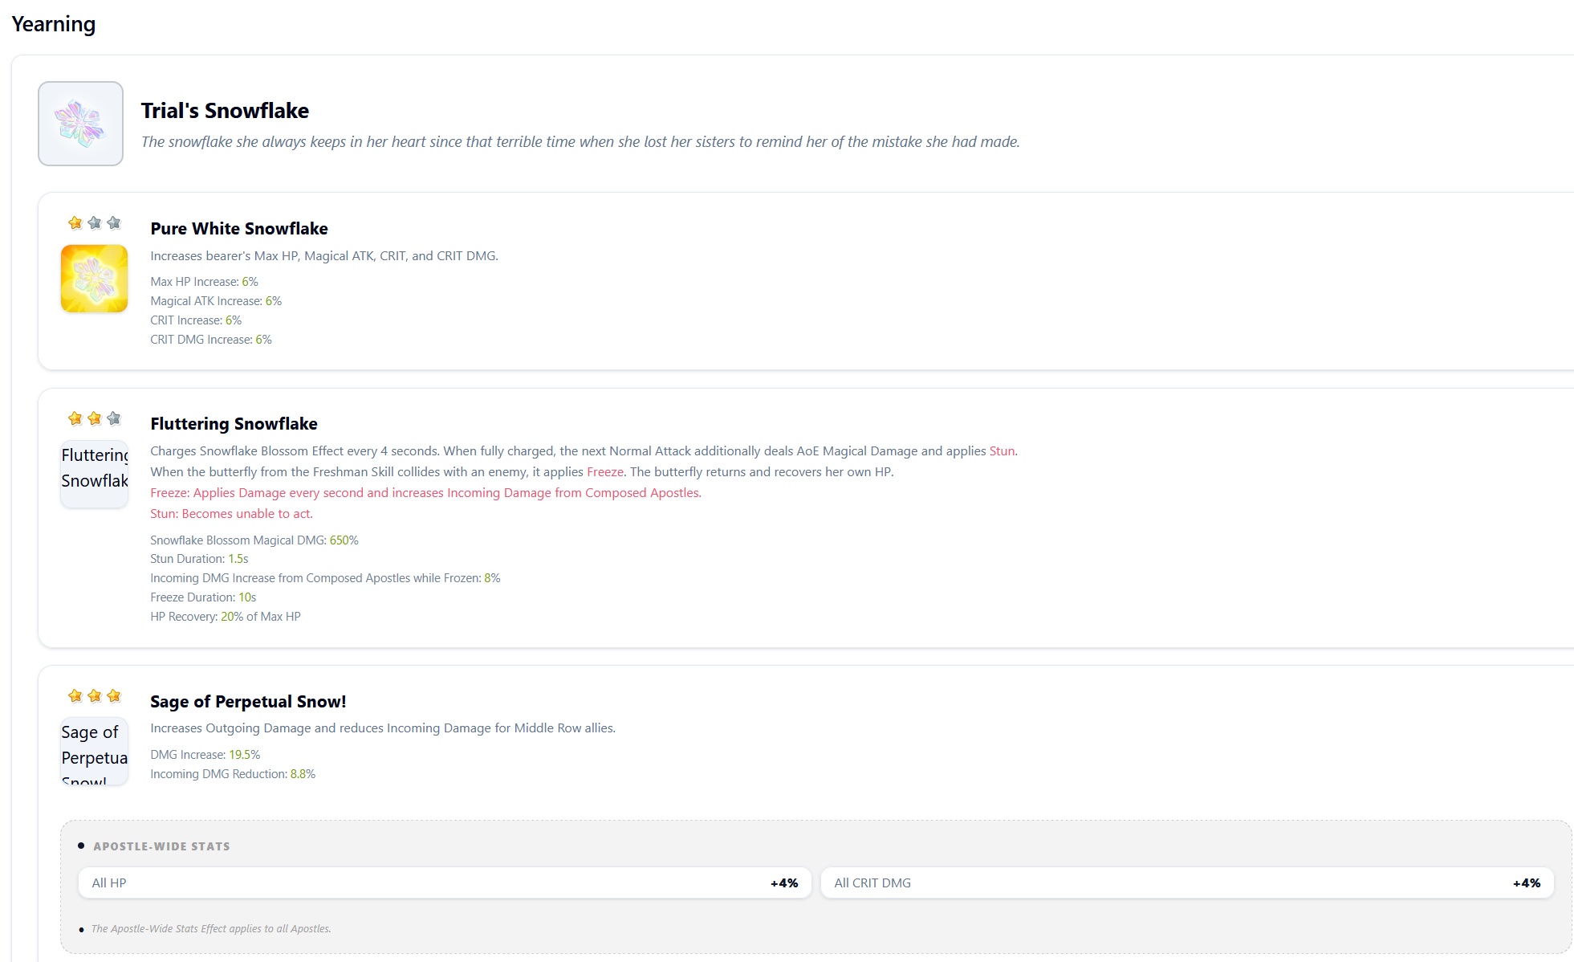1574x962 pixels.
Task: Click the APOSTLE-WIDE STATS section label
Action: [x=161, y=846]
